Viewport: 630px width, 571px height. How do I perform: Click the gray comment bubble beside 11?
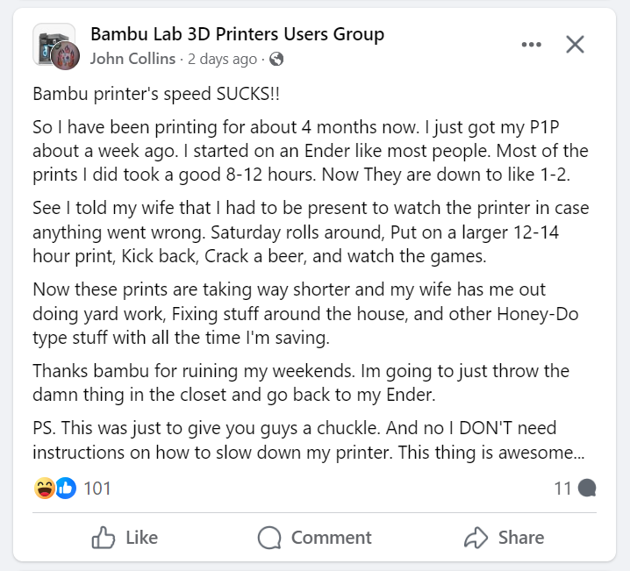tap(588, 489)
